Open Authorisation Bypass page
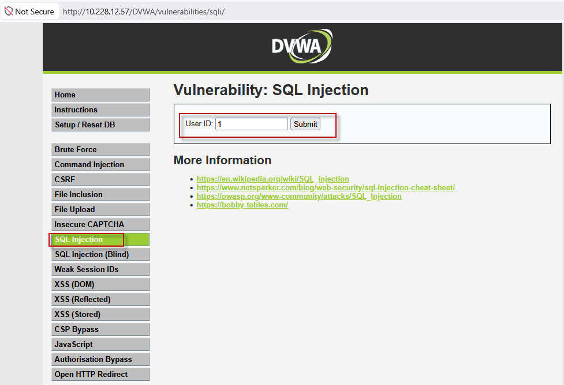 coord(100,359)
